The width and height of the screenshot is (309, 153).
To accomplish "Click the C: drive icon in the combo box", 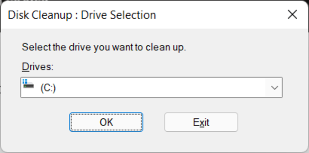I will tap(28, 84).
